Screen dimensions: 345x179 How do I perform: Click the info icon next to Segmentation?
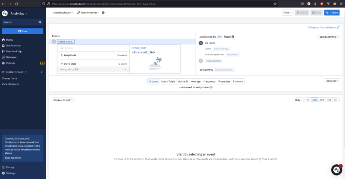pyautogui.click(x=103, y=13)
